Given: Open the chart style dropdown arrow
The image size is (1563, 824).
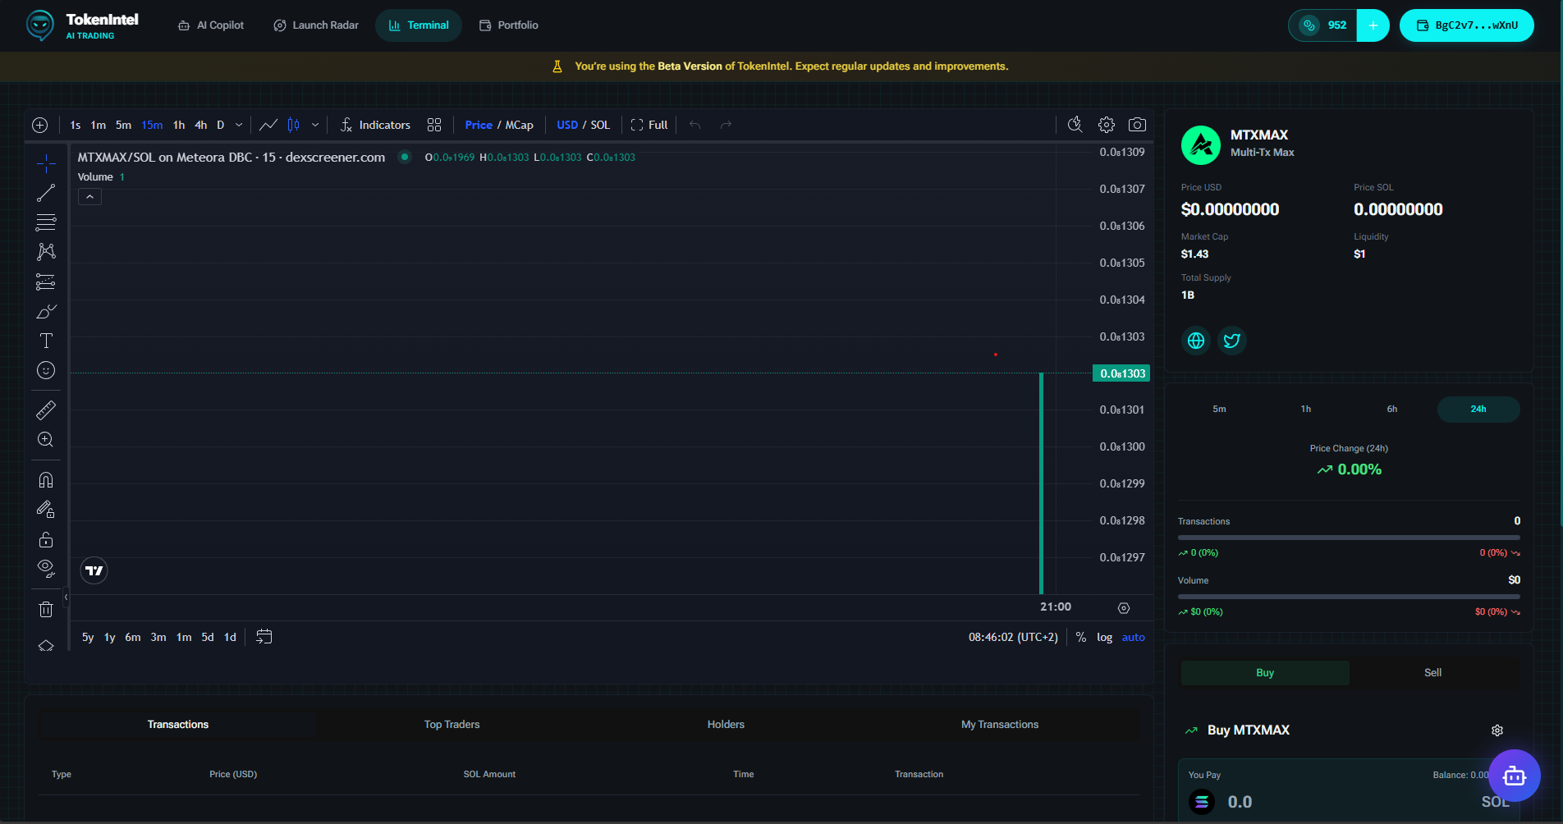Looking at the screenshot, I should point(315,125).
